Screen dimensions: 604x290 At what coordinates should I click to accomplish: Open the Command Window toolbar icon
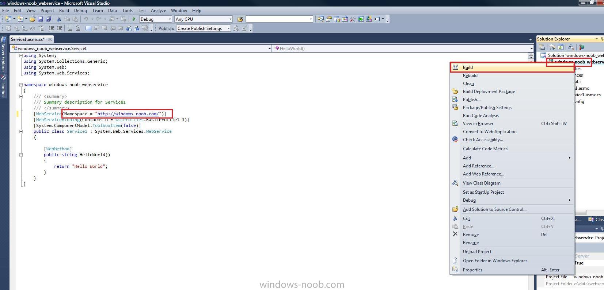pos(377,19)
